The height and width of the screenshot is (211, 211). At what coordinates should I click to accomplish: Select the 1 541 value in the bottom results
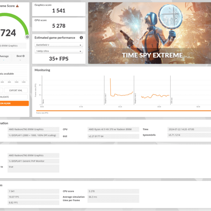(x=34, y=191)
